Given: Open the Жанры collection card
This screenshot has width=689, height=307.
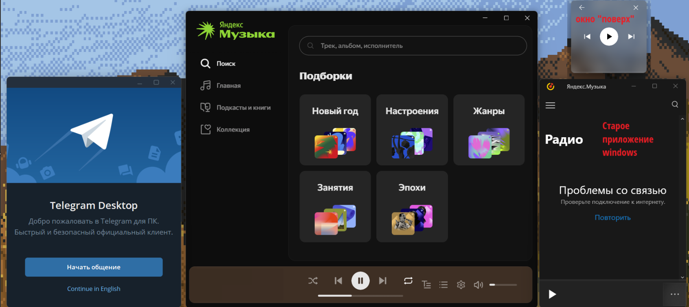Looking at the screenshot, I should 489,130.
